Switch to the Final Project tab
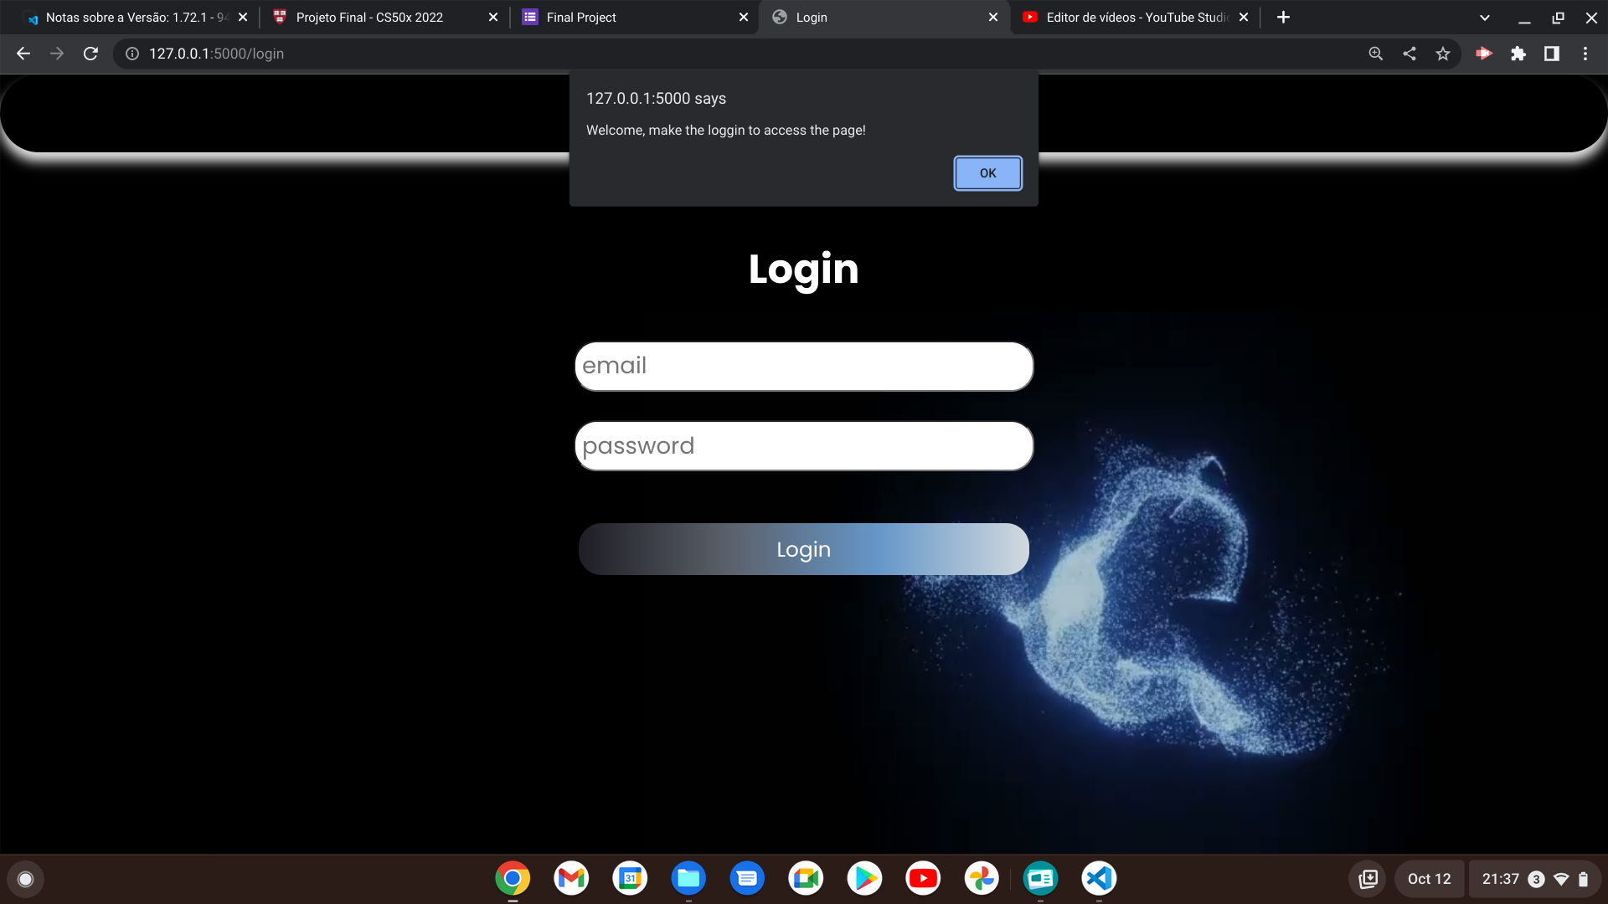The width and height of the screenshot is (1608, 904). pyautogui.click(x=620, y=18)
